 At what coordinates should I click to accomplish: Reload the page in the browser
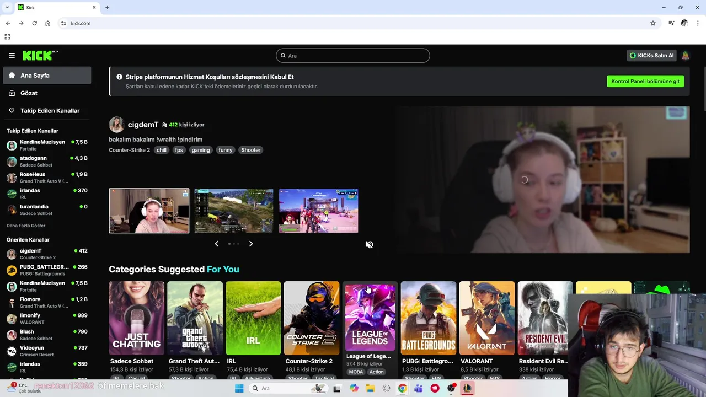click(34, 23)
